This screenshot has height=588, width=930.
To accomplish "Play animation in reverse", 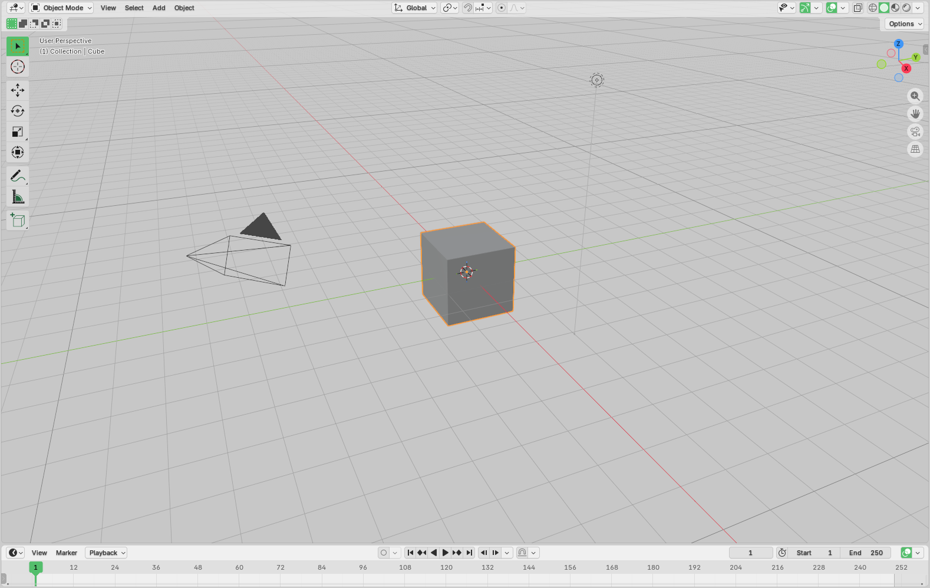I will [434, 553].
